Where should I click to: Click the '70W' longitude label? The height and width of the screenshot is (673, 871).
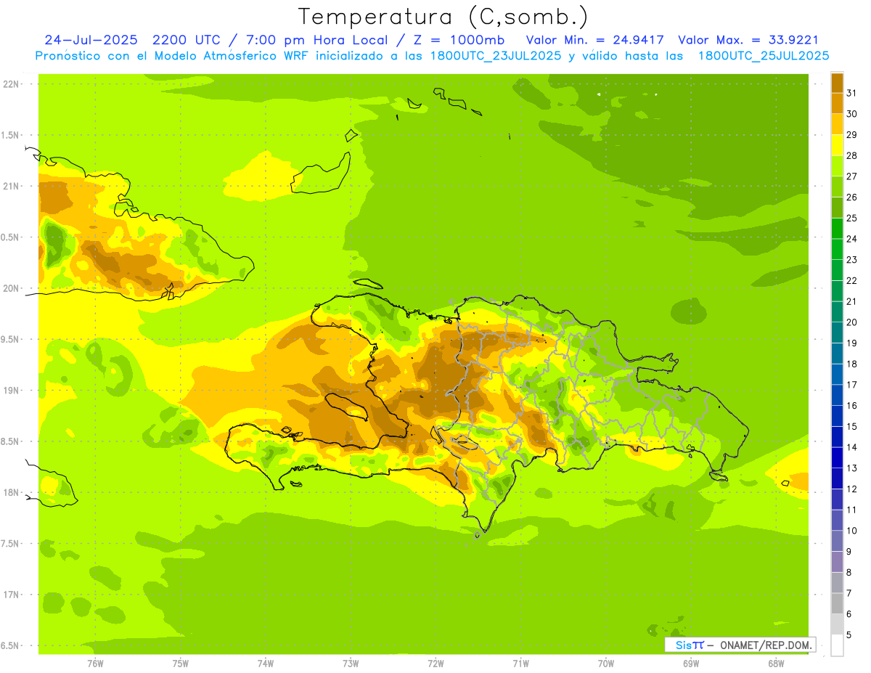pyautogui.click(x=606, y=664)
